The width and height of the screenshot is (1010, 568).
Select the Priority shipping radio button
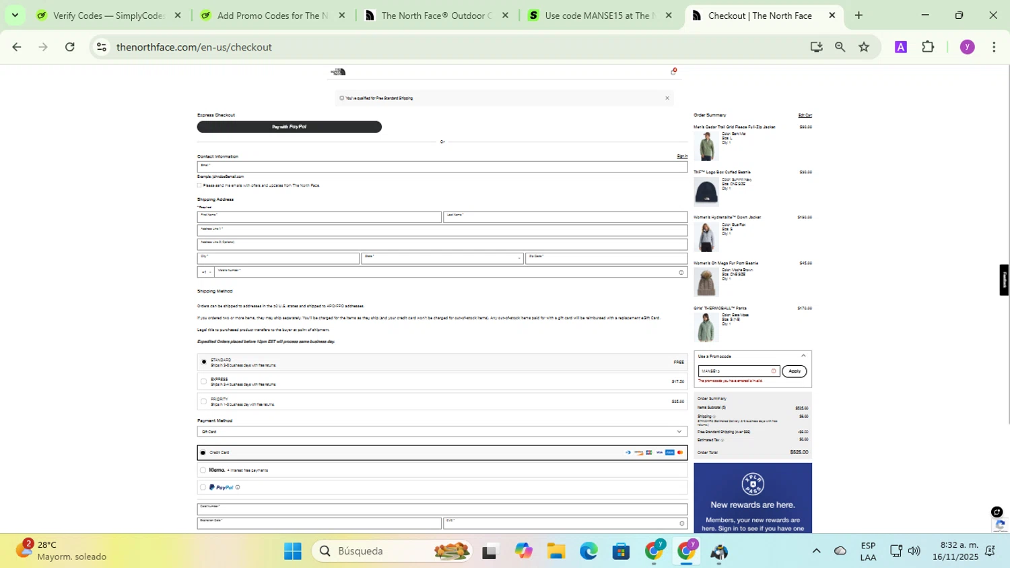point(204,402)
